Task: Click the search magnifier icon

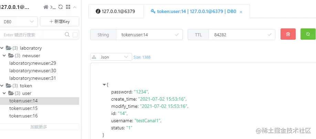Action: (x=67, y=35)
